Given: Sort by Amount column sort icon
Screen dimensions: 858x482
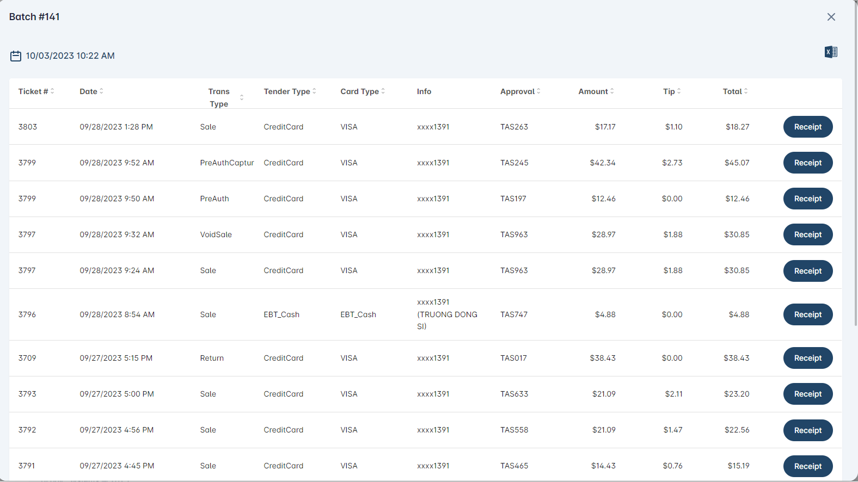Looking at the screenshot, I should point(612,91).
